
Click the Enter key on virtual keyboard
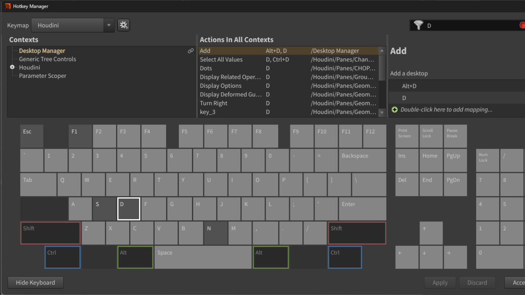pos(363,209)
